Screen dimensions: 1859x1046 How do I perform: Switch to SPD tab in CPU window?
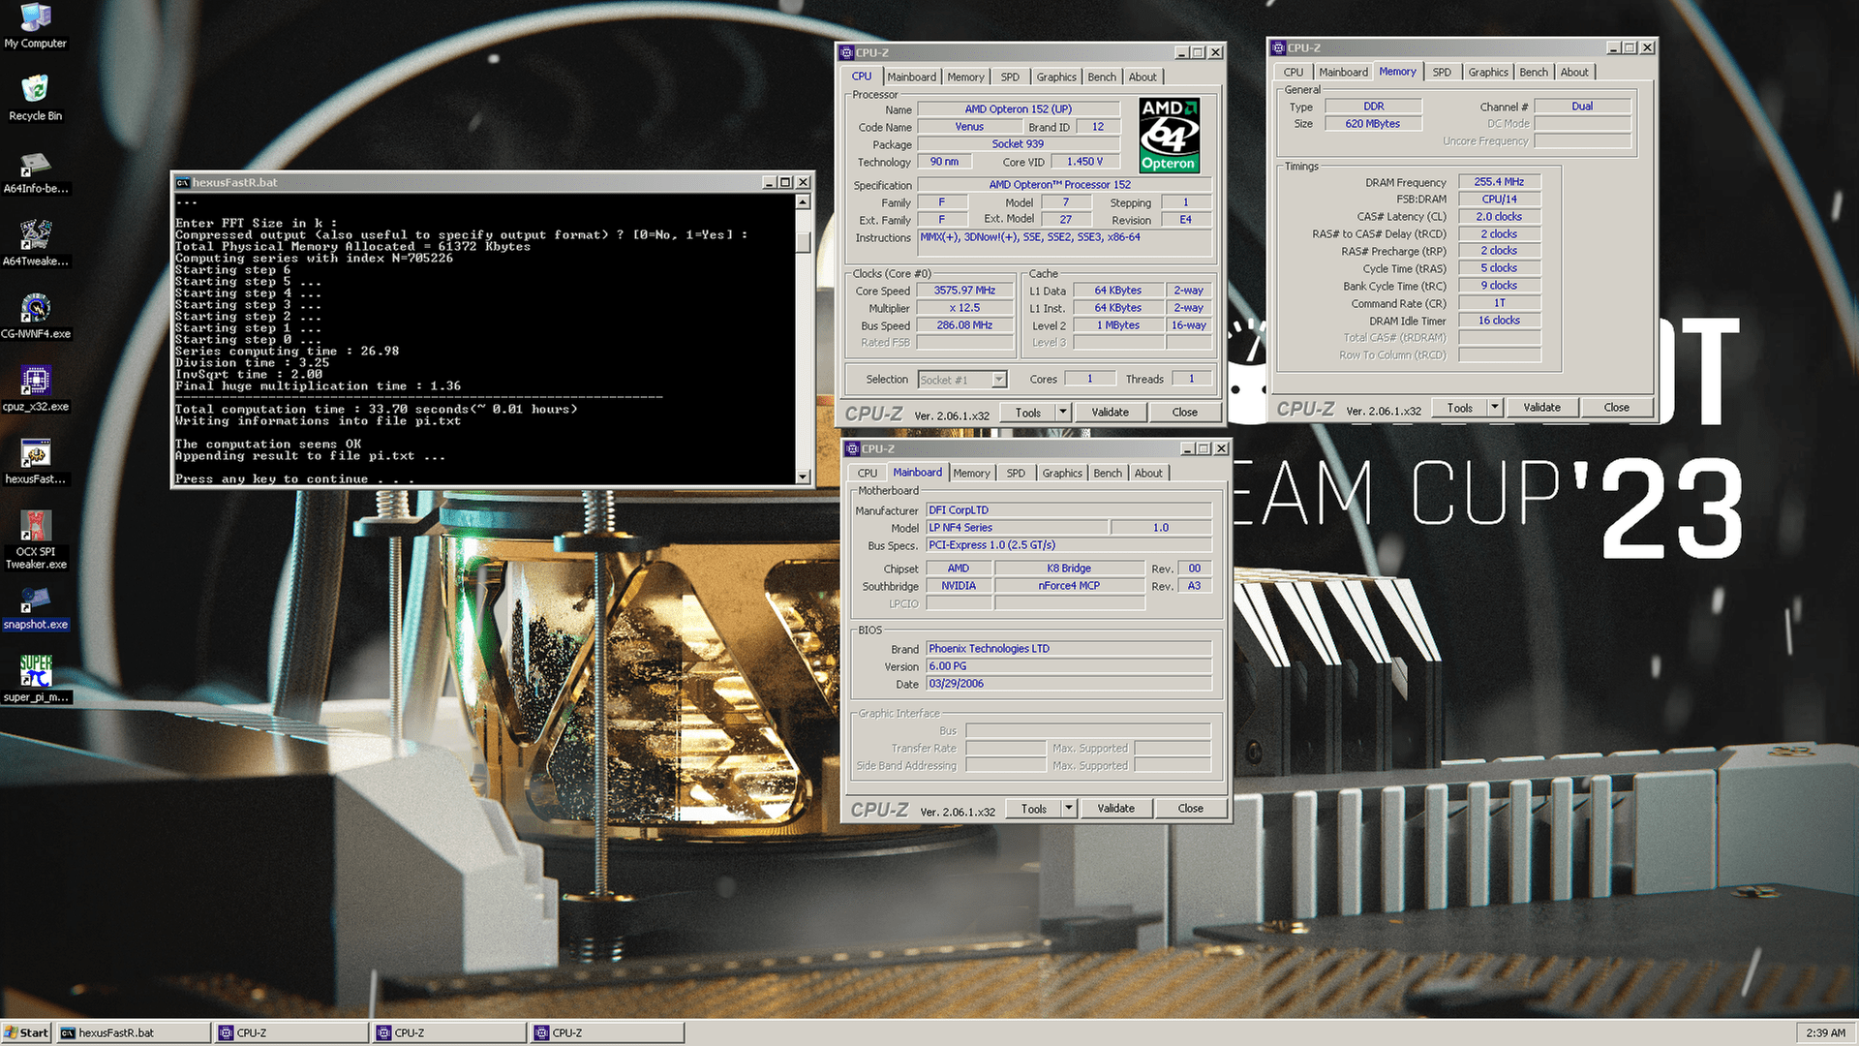[1010, 77]
